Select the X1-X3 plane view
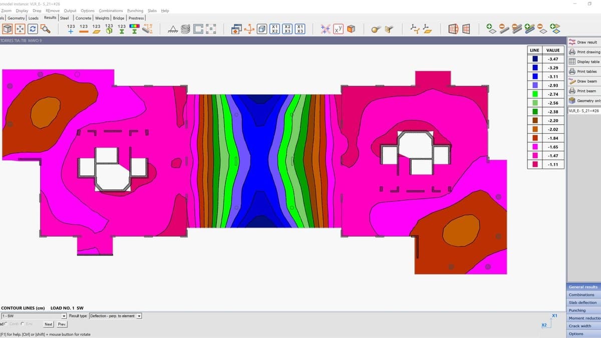The image size is (601, 338). 300,29
